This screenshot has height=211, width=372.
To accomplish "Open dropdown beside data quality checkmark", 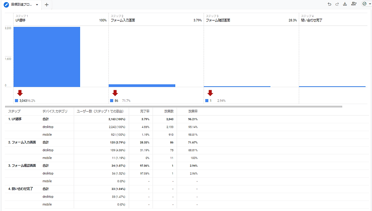I will (x=369, y=4).
